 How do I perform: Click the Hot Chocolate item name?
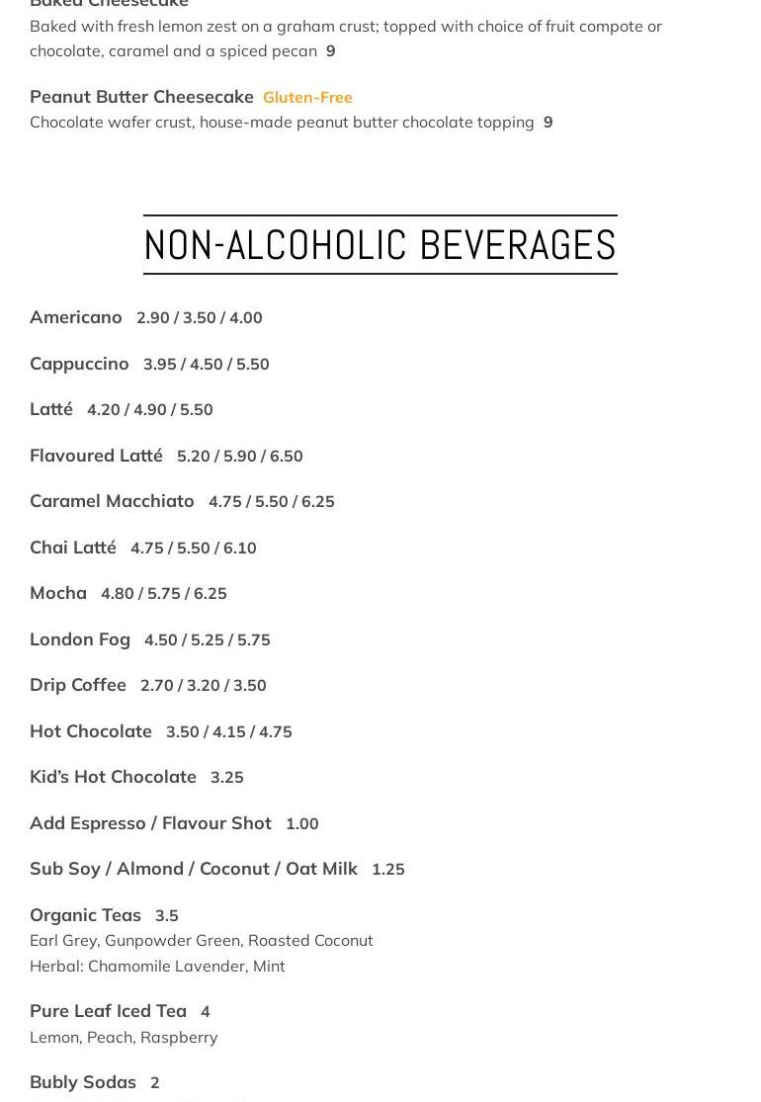pyautogui.click(x=91, y=731)
